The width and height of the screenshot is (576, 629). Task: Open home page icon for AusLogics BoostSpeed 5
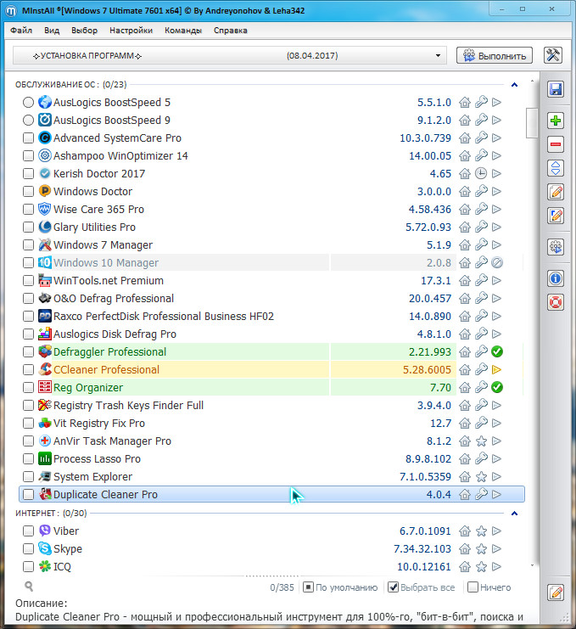[x=465, y=103]
